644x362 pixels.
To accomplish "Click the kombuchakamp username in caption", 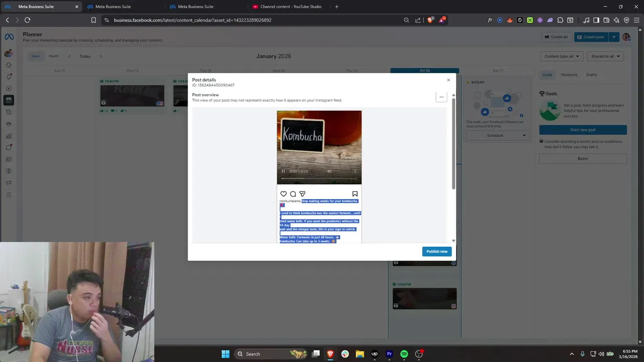I will coord(290,201).
